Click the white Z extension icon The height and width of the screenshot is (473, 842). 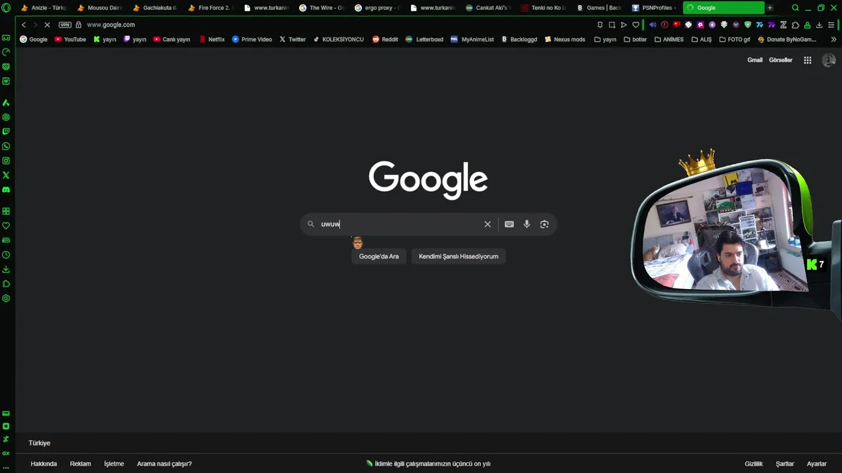[x=783, y=25]
